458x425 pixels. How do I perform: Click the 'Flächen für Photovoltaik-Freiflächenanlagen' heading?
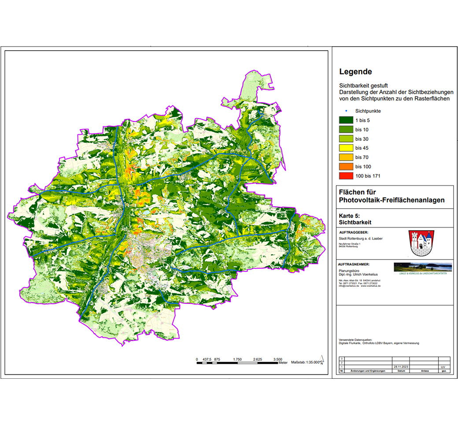pyautogui.click(x=392, y=196)
